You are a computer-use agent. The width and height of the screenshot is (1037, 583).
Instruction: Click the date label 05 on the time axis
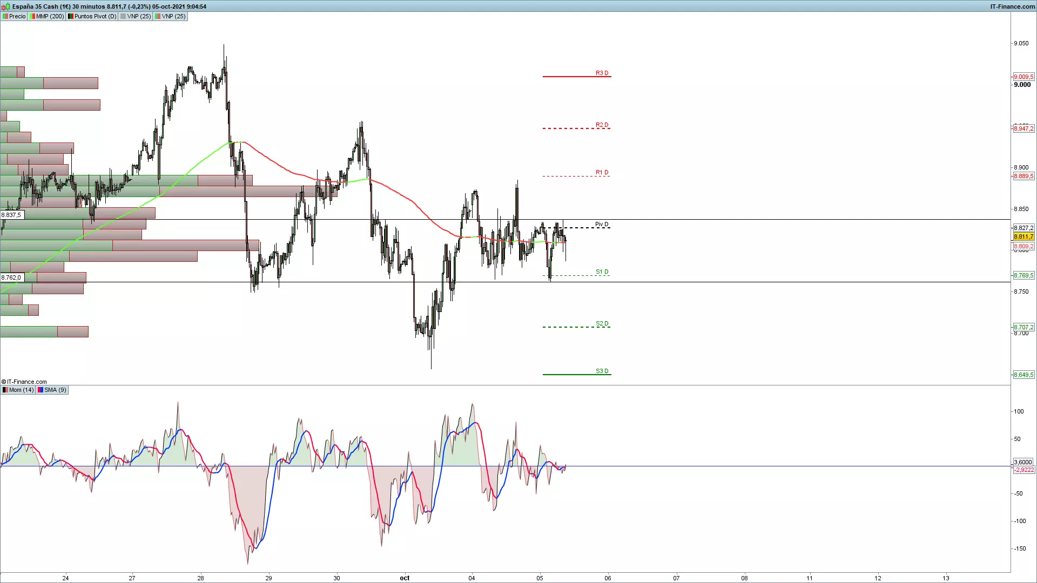(x=540, y=578)
